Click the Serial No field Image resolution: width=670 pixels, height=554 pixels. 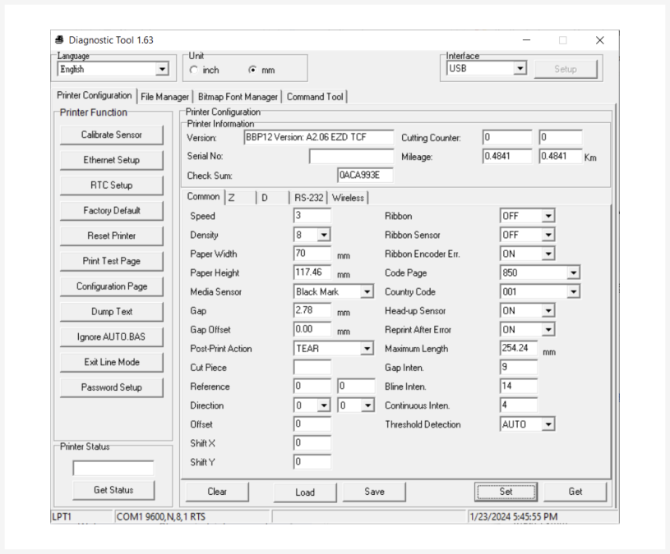[351, 157]
